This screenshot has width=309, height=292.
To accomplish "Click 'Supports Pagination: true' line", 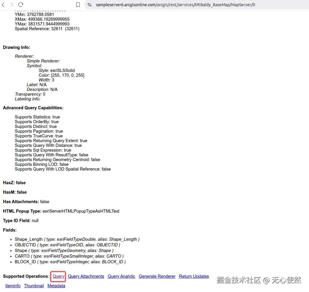I will [x=39, y=131].
